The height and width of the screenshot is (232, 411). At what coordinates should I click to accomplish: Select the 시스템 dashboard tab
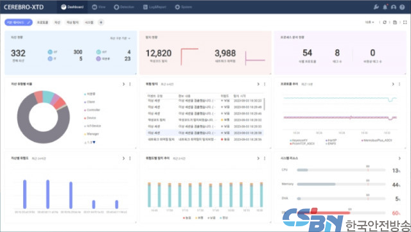click(x=89, y=22)
